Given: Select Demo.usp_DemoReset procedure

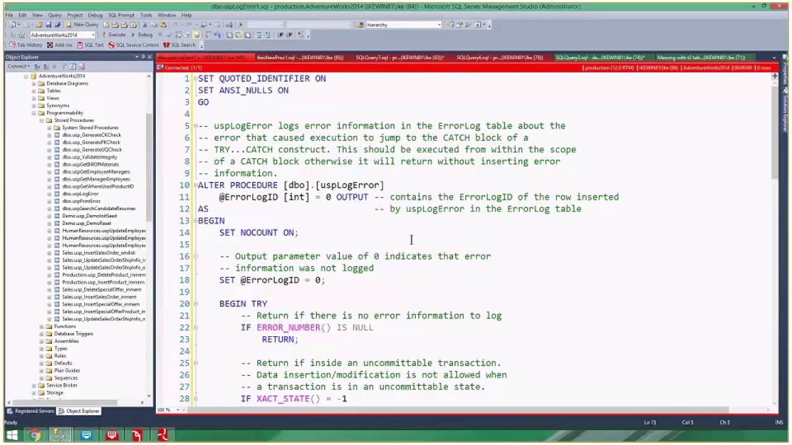Looking at the screenshot, I should pos(87,223).
